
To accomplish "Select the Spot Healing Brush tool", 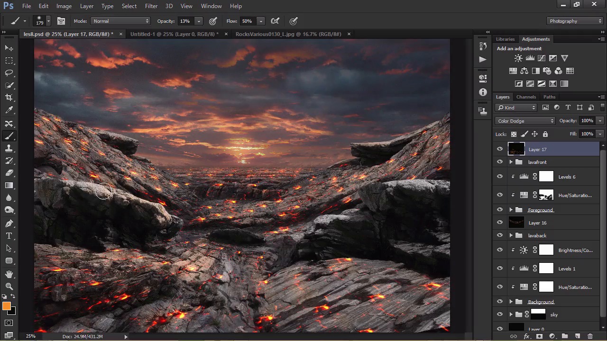I will 9,124.
